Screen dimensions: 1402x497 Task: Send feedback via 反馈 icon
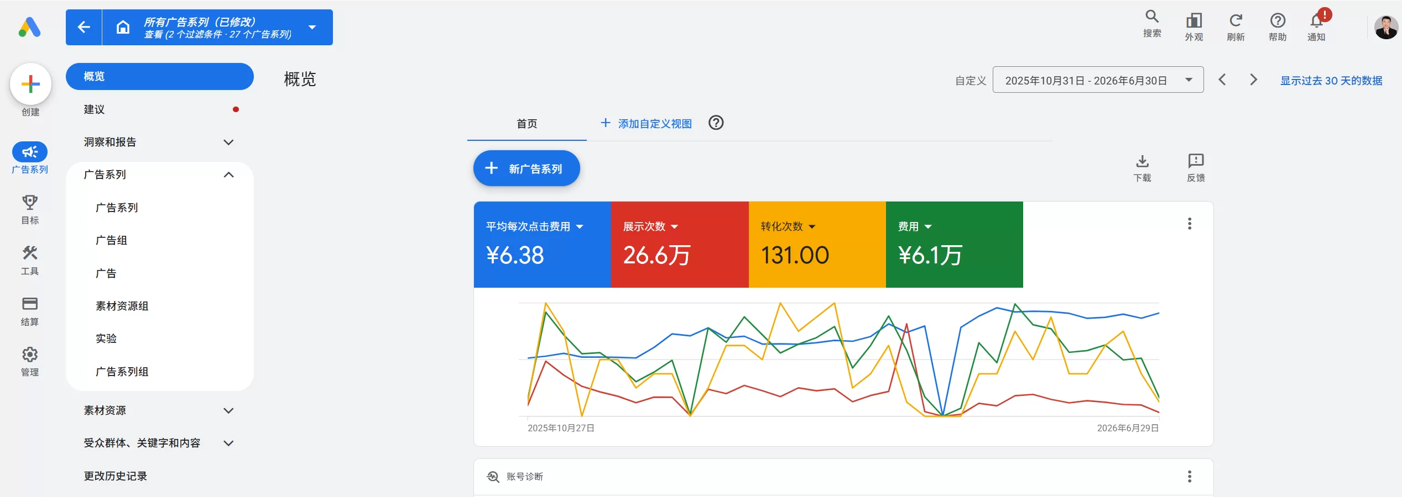pos(1196,168)
